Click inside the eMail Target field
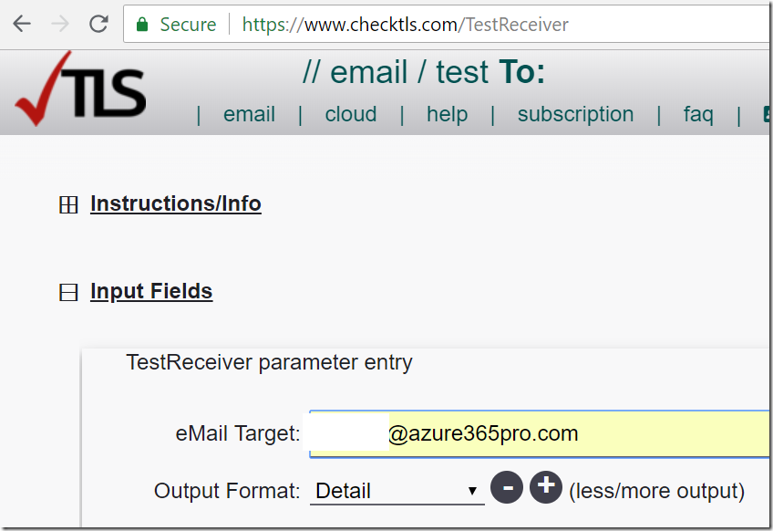The image size is (773, 531). (540, 433)
